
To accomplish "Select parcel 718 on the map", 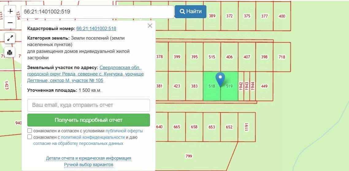I will (x=282, y=57).
